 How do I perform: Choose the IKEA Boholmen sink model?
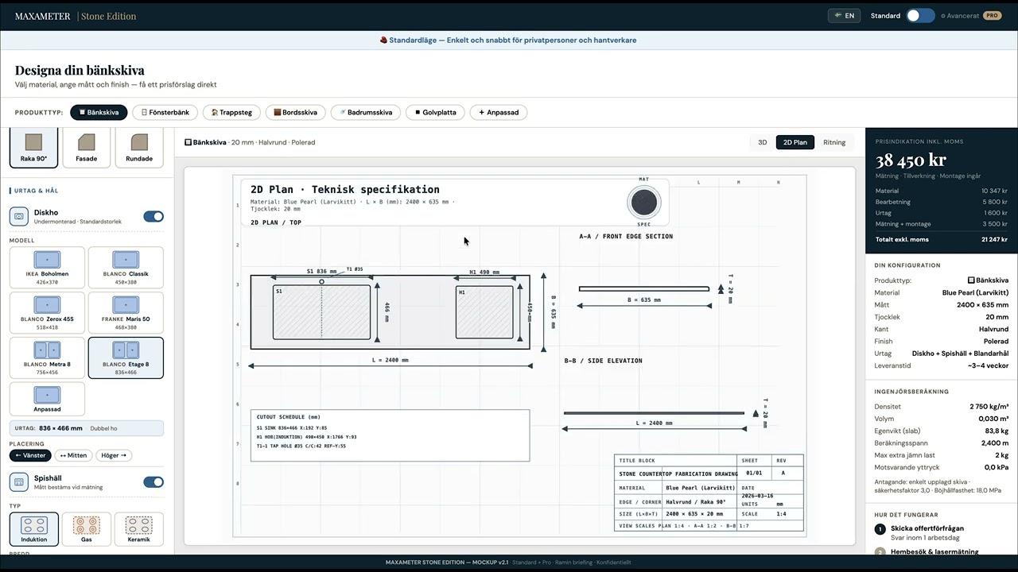tap(47, 267)
